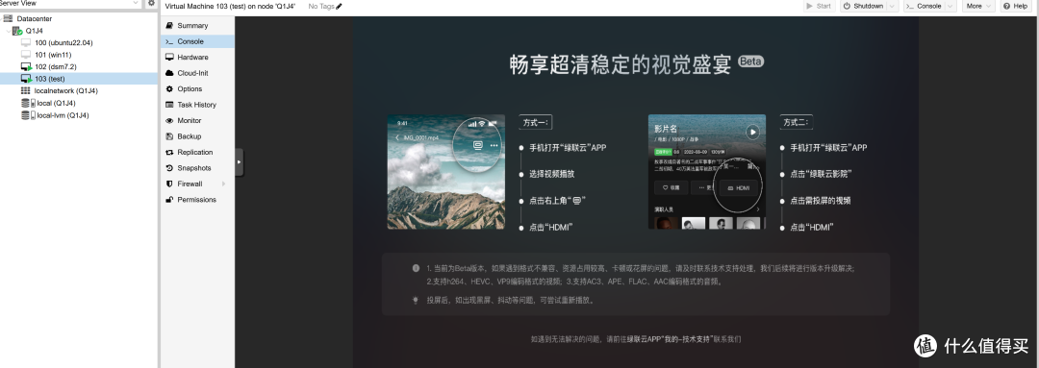The height and width of the screenshot is (368, 1039).
Task: Open local-lvm (Q1J4) storage
Action: (x=63, y=115)
